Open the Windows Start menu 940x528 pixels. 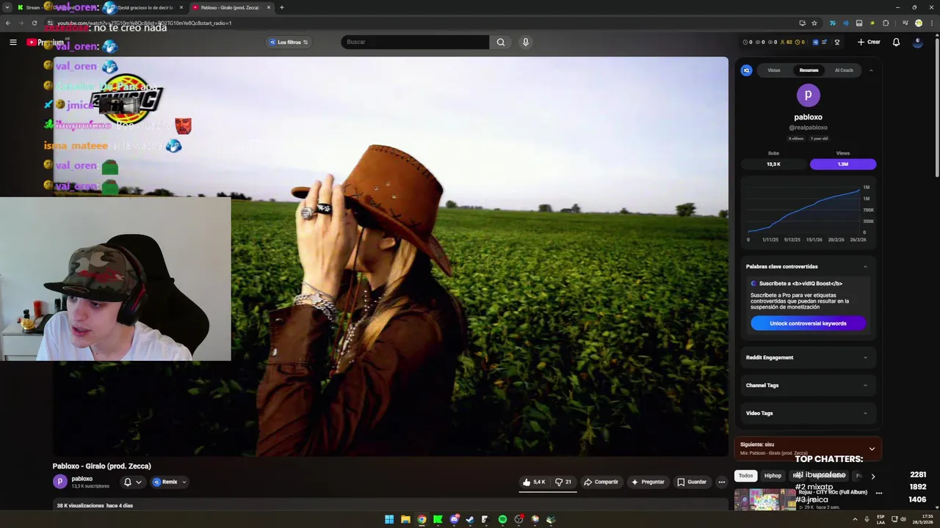pos(389,519)
